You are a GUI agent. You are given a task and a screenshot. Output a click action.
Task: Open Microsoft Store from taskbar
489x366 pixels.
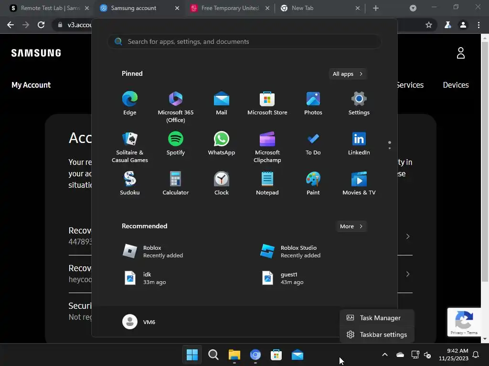click(x=276, y=355)
